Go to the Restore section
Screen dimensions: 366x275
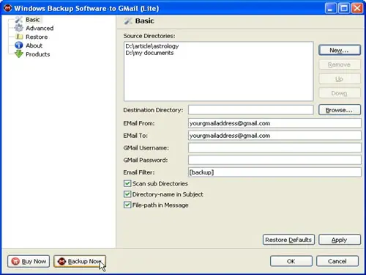point(37,37)
